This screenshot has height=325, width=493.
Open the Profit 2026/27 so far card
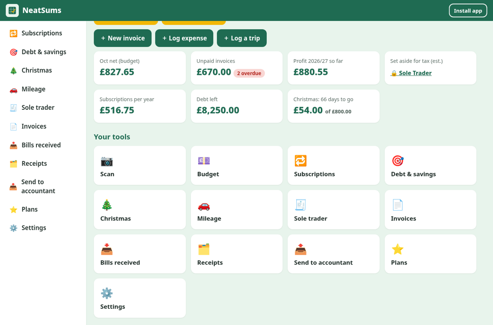333,68
